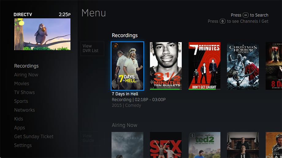
Task: Open 3½ Minutes Ten Bullets recording
Action: [166, 66]
